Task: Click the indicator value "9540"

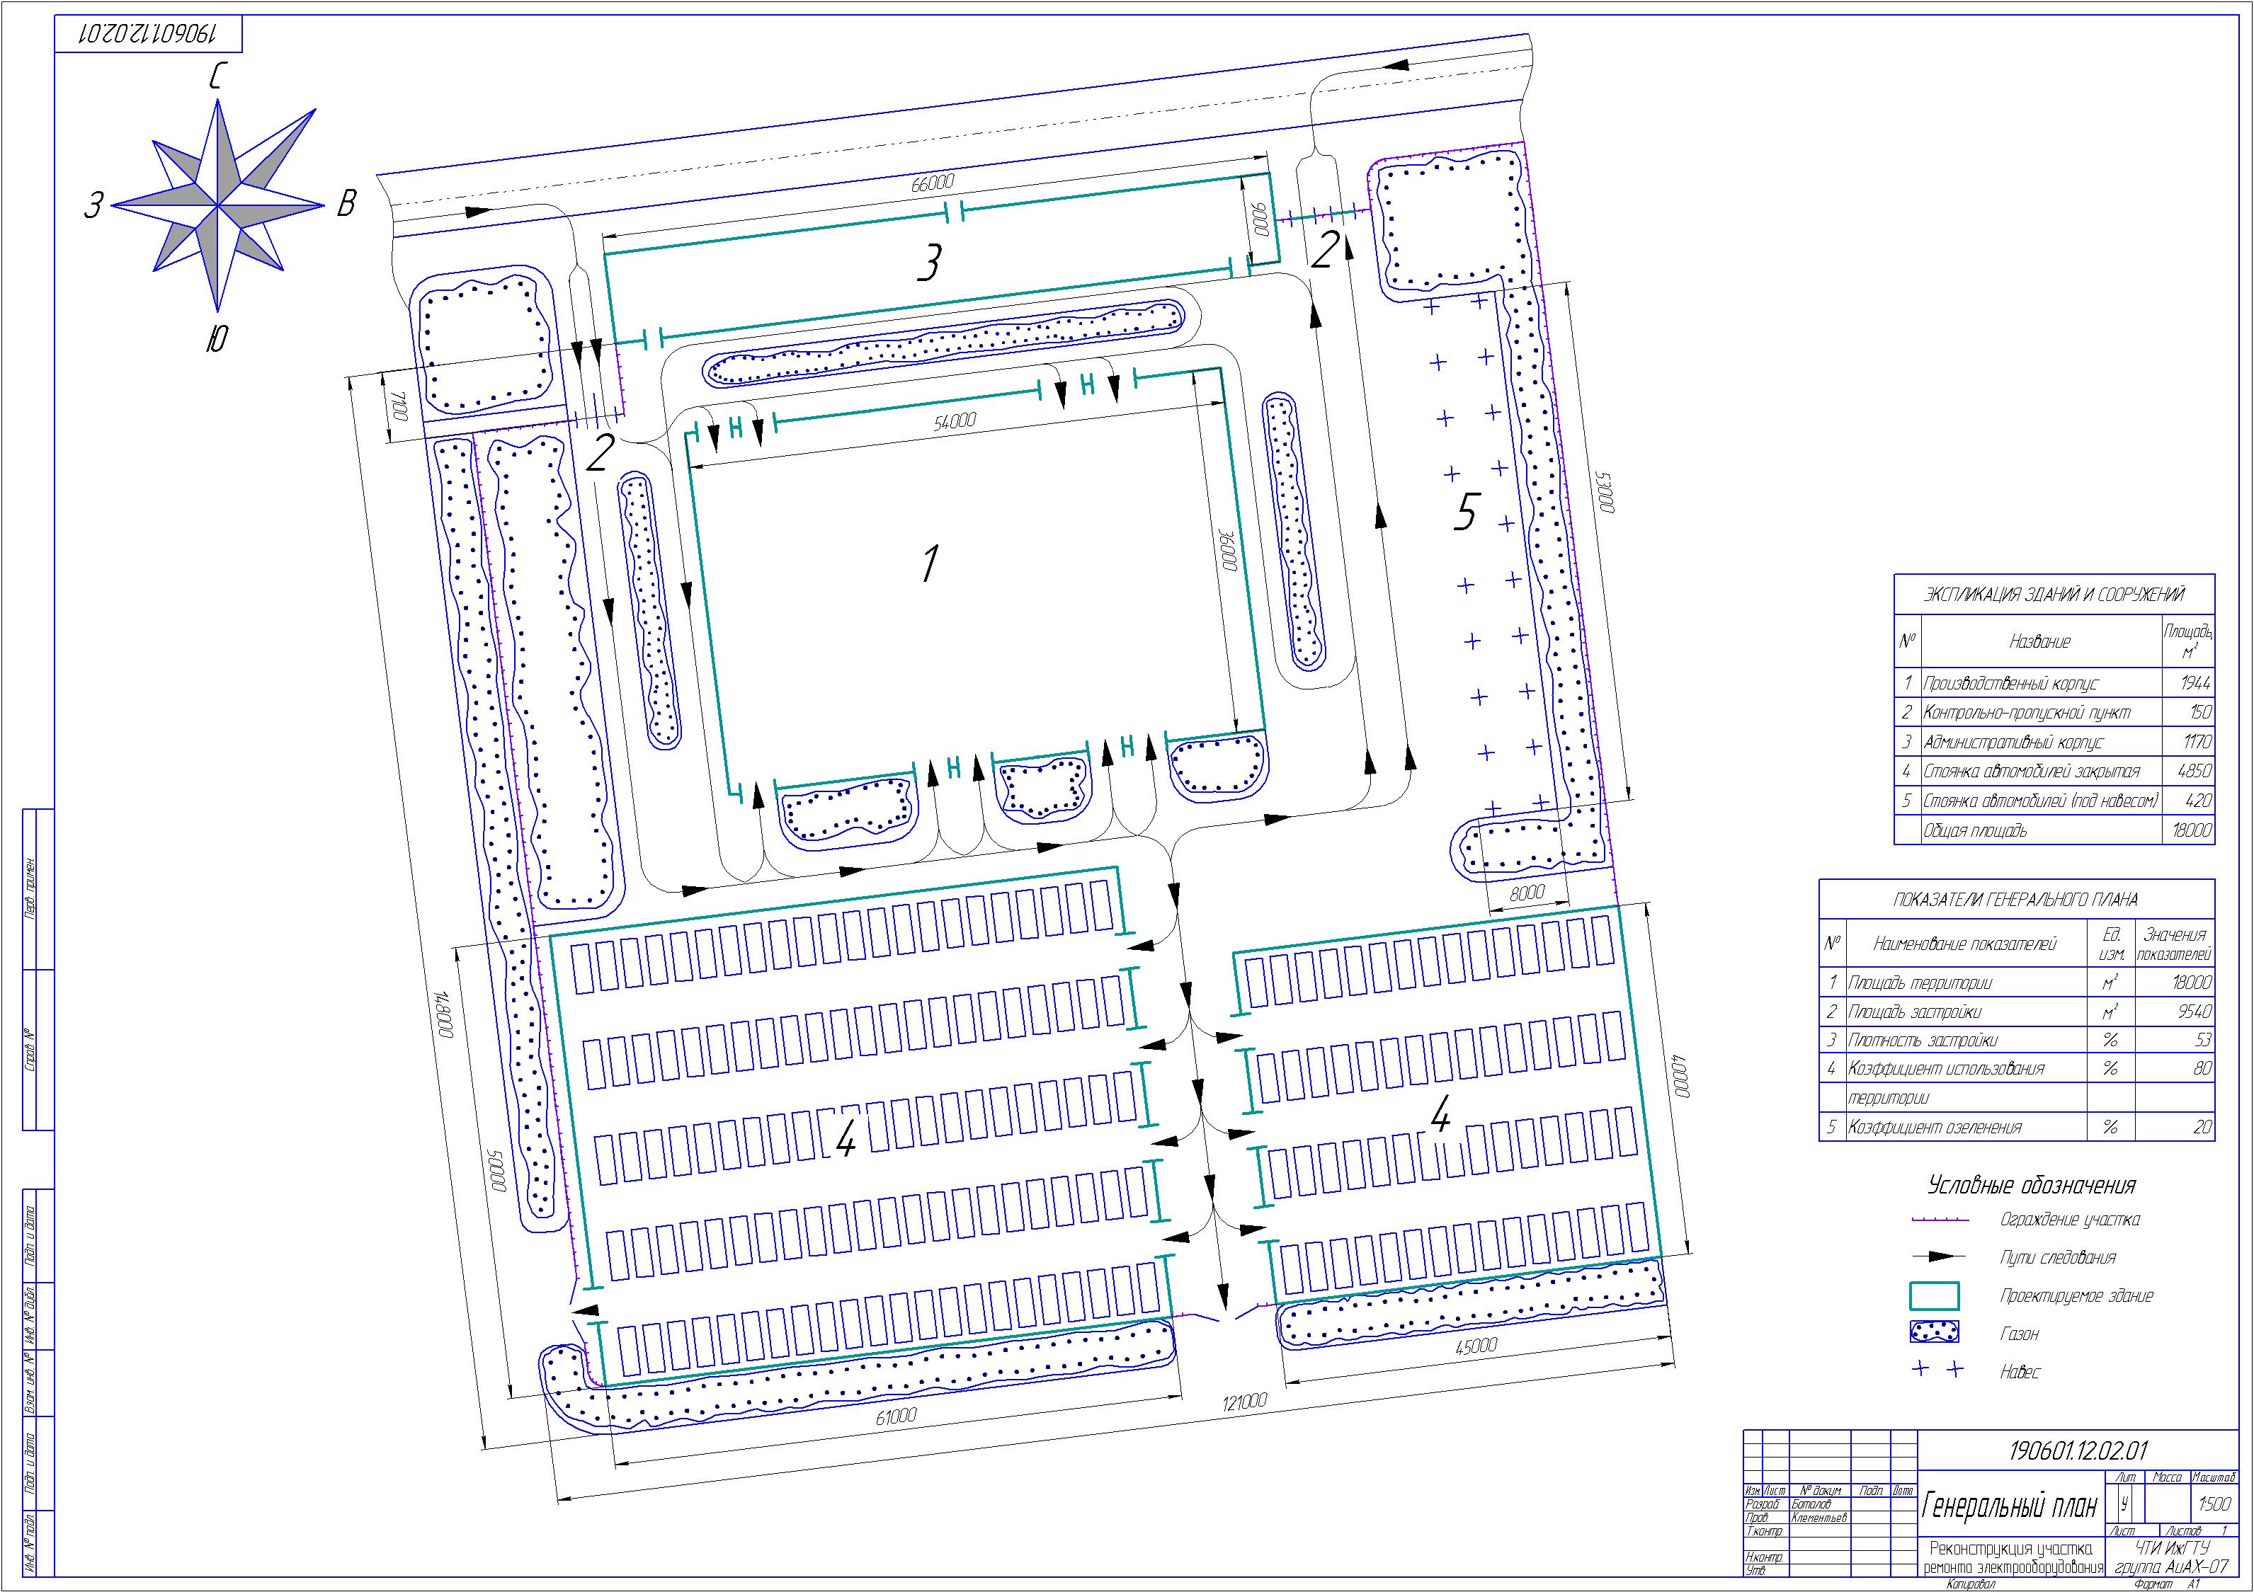Action: point(2195,1012)
